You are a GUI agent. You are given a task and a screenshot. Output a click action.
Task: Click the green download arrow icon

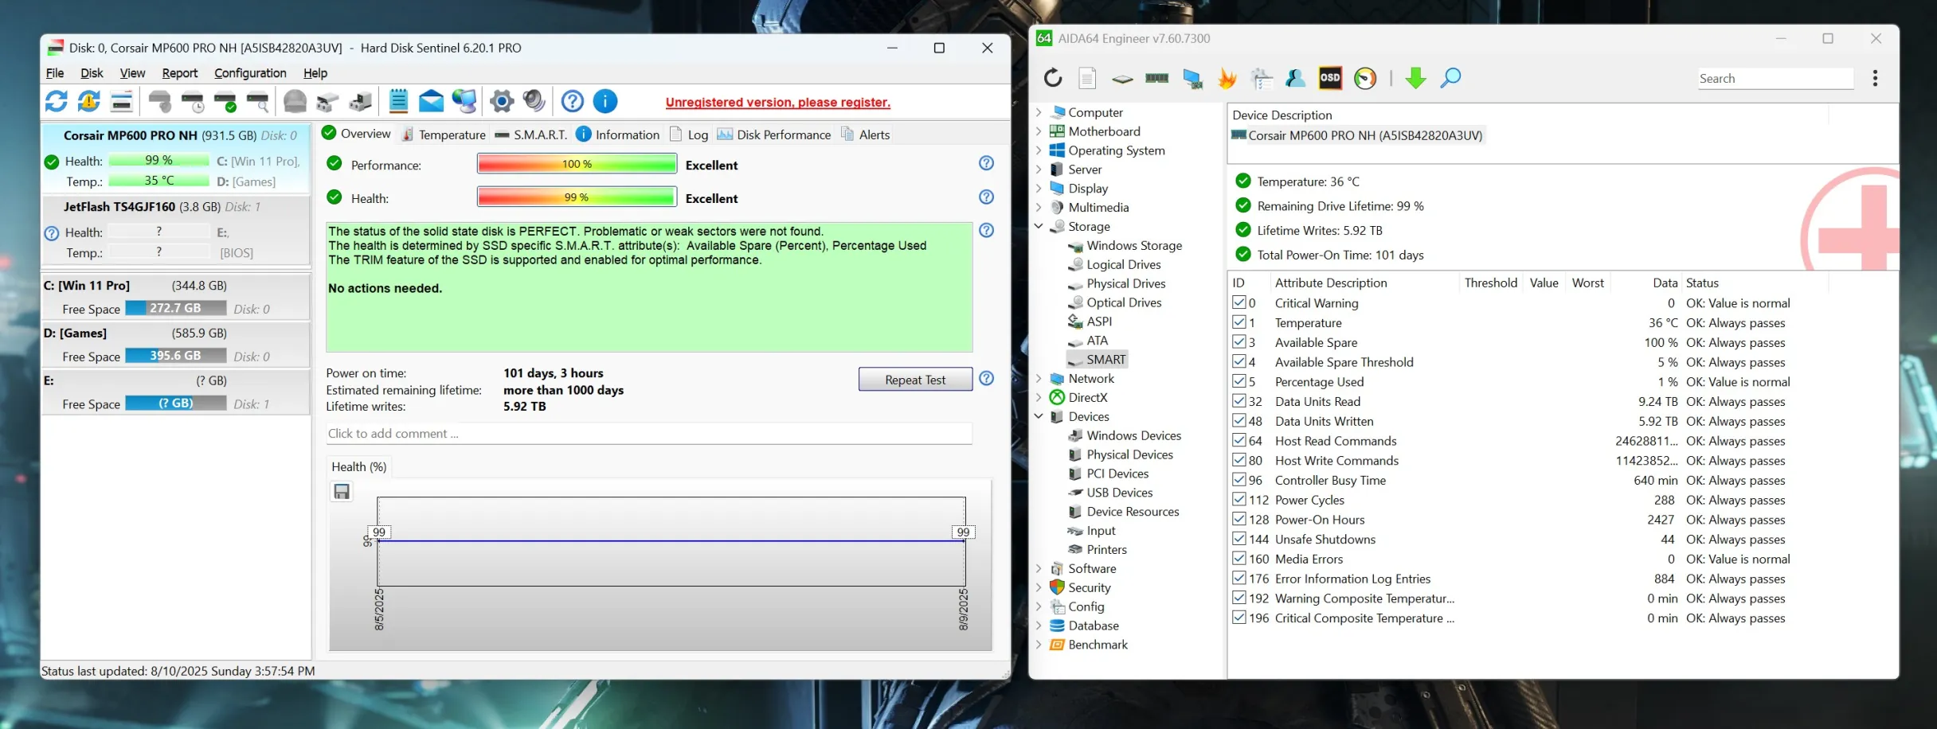[x=1415, y=78]
